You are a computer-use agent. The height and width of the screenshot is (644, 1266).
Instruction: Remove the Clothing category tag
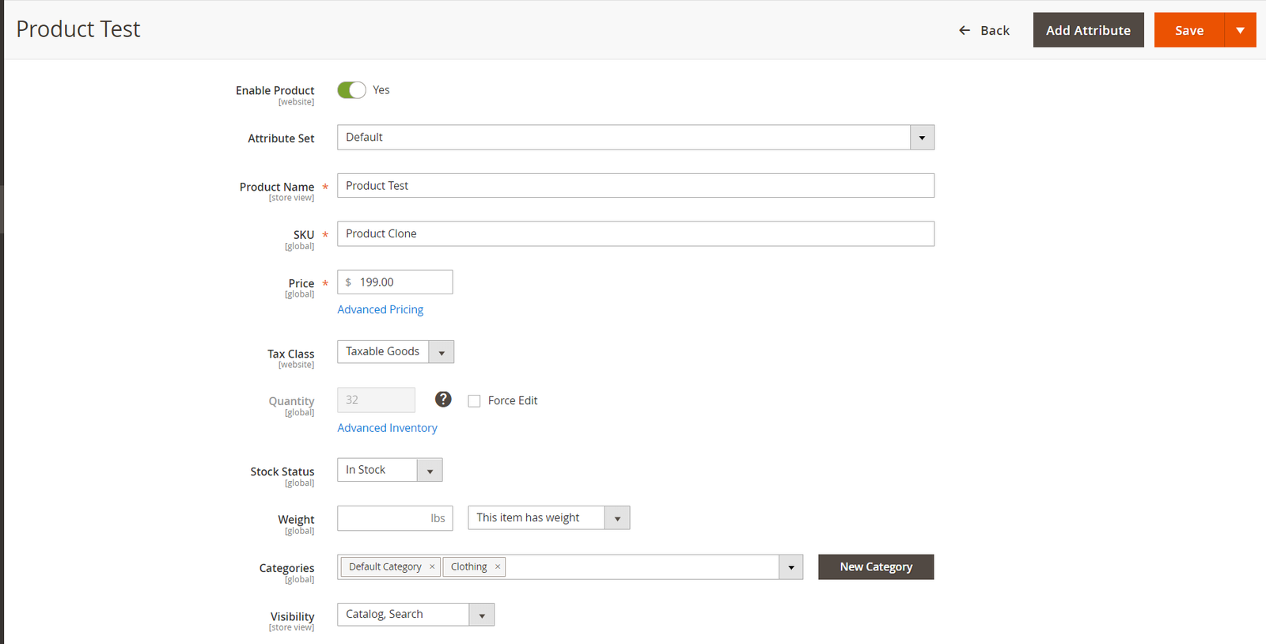498,566
